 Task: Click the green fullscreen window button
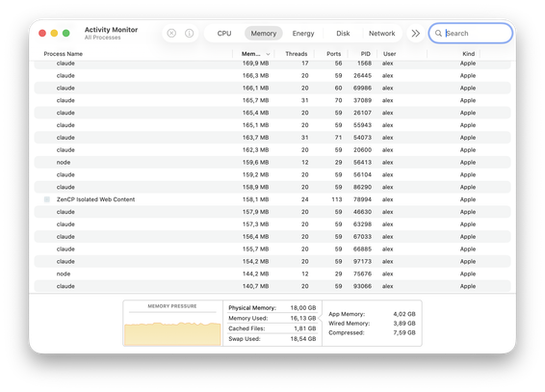click(x=66, y=33)
